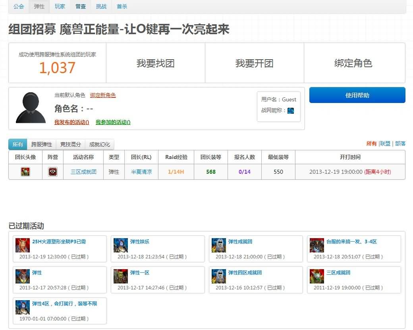Screen dimensions: 413x330
Task: Click the 550 minimum item level cell
Action: 278,172
